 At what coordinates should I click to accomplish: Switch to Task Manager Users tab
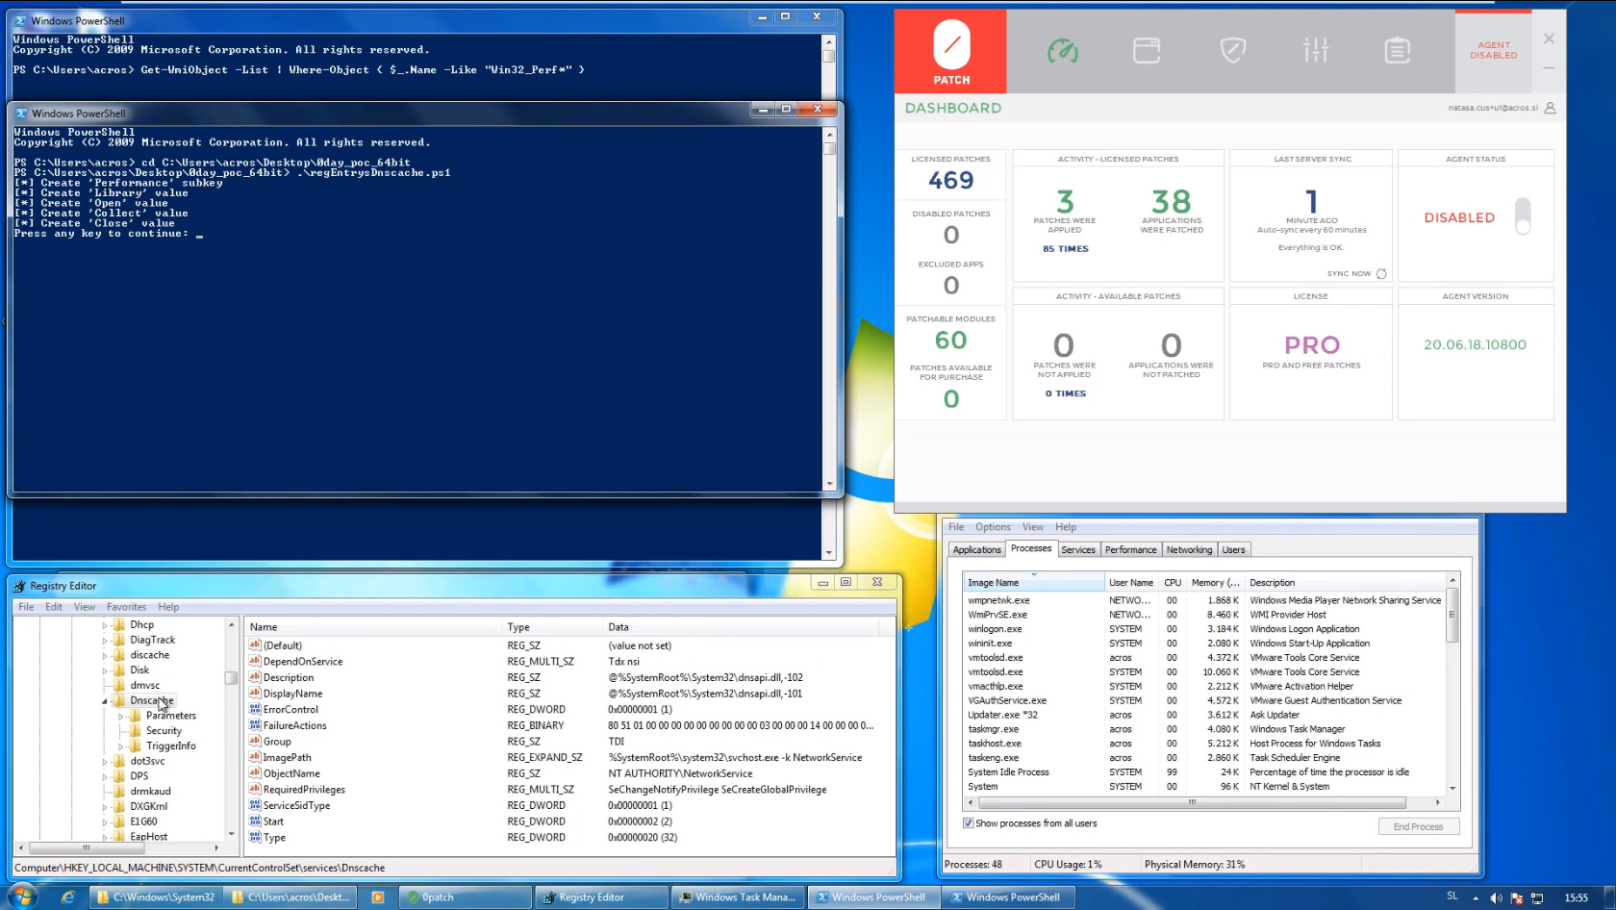(x=1233, y=550)
